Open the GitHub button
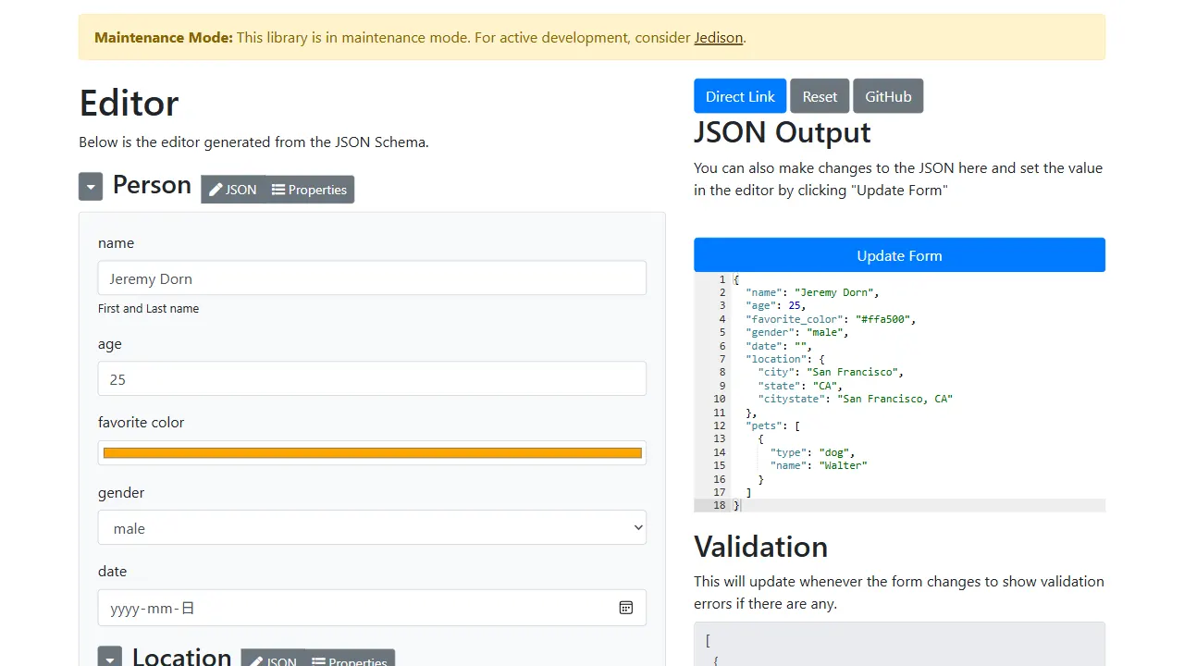Screen dimensions: 1184x666 pyautogui.click(x=888, y=96)
